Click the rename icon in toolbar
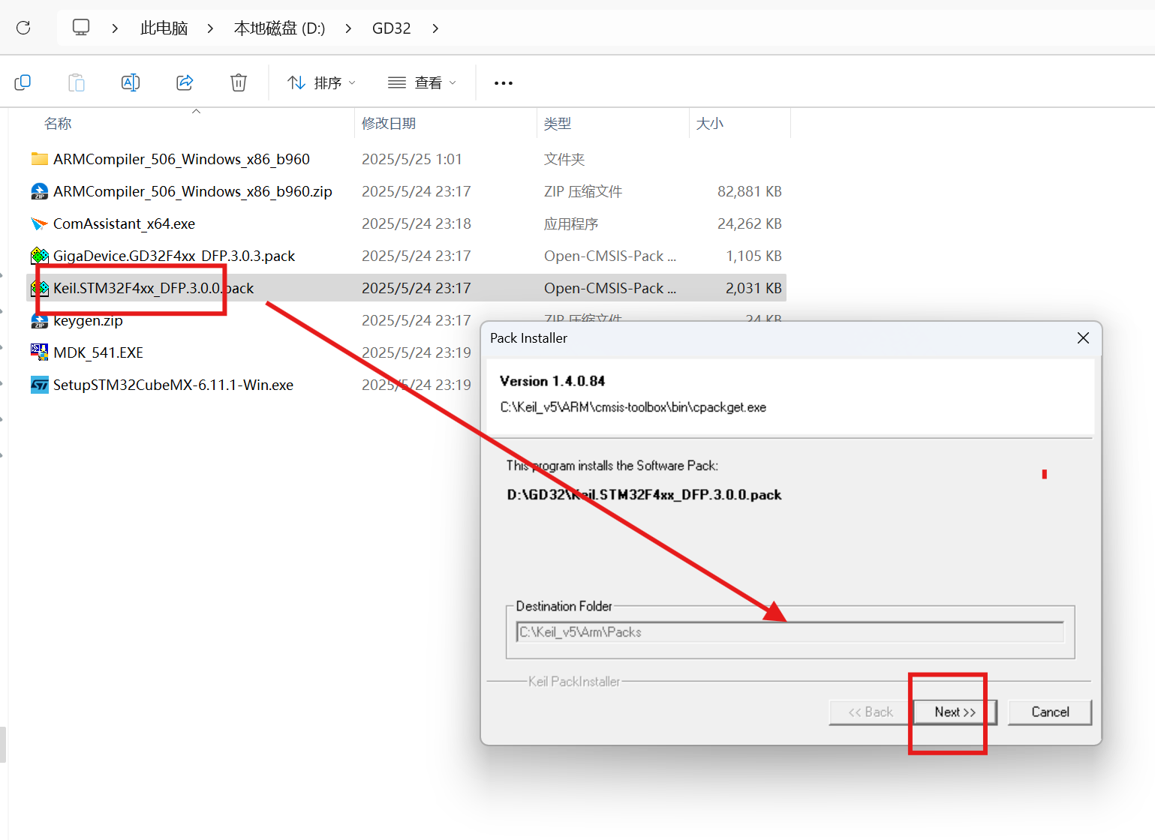 [131, 82]
